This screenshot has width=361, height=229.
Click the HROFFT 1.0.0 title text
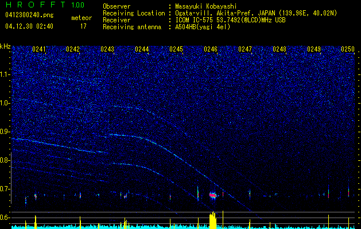pos(45,5)
